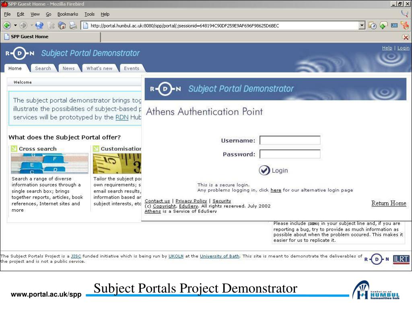Close the tab with red X
Image resolution: width=412 pixels, height=309 pixels.
click(x=406, y=37)
